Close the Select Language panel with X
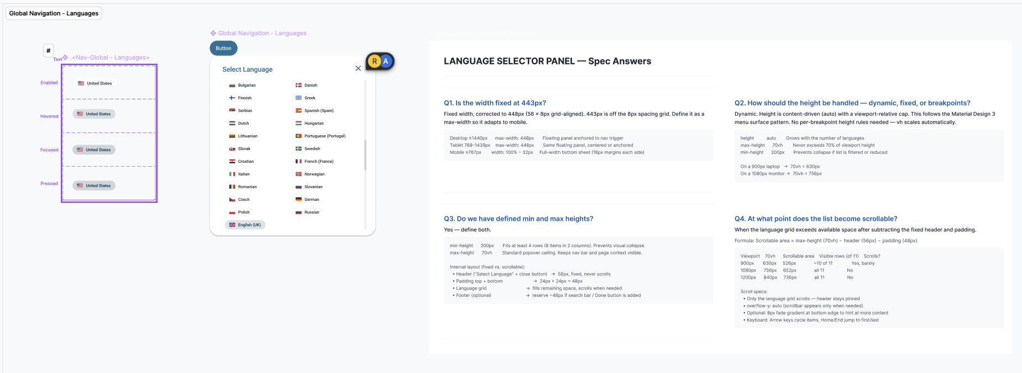 358,68
